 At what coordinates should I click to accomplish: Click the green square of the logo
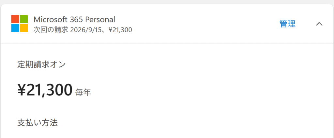(x=24, y=19)
